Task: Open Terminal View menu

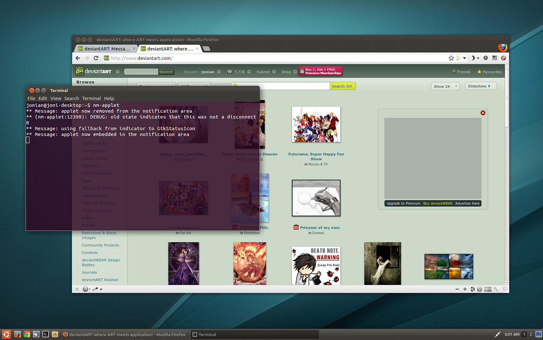Action: (x=56, y=98)
